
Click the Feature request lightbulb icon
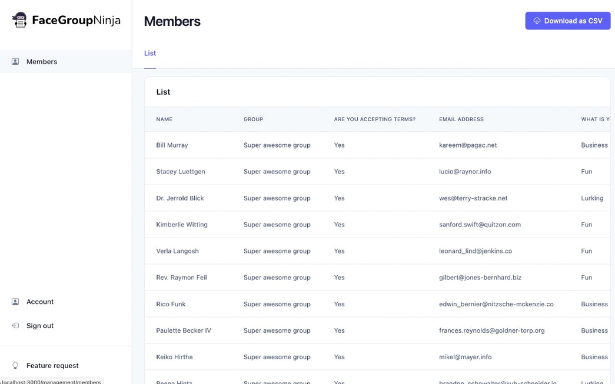pyautogui.click(x=15, y=366)
